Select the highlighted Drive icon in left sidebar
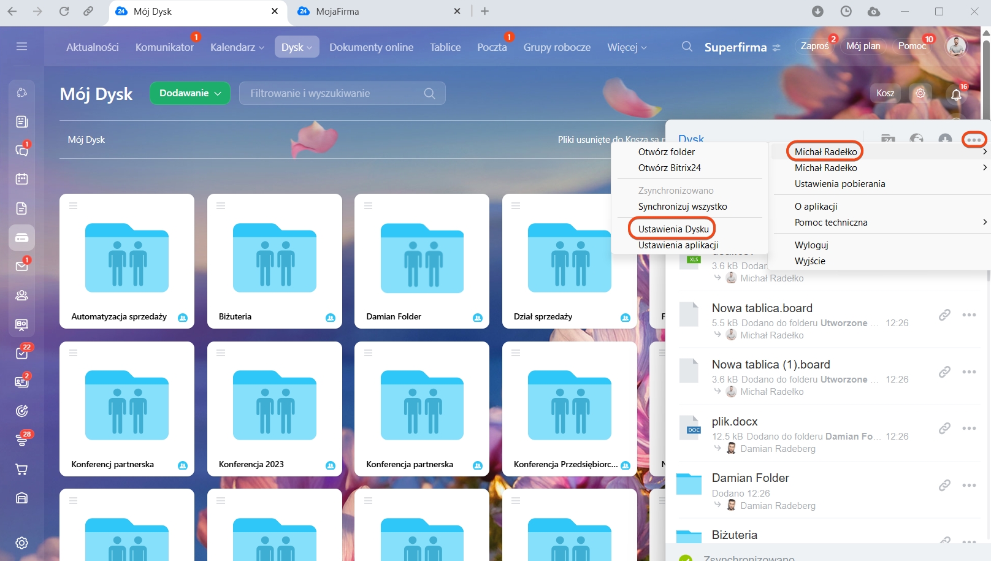Screen dimensions: 991x561 pos(21,237)
